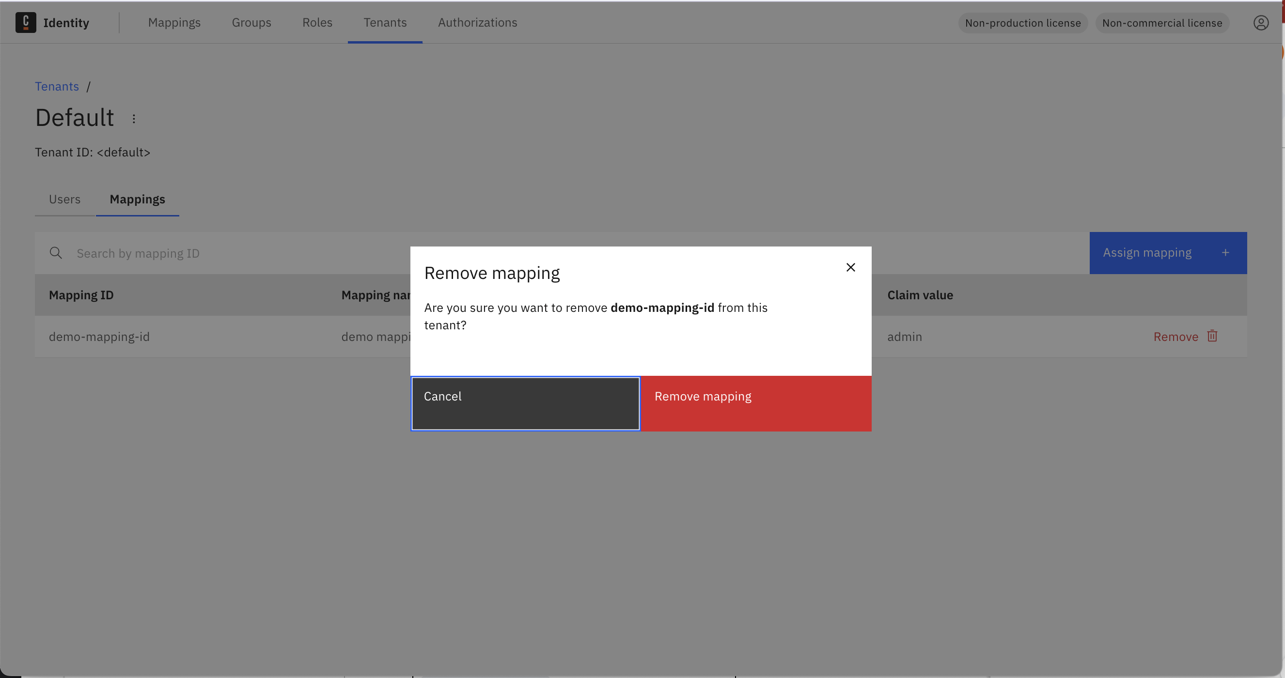Image resolution: width=1285 pixels, height=678 pixels.
Task: Open the Authorizations section
Action: [477, 22]
